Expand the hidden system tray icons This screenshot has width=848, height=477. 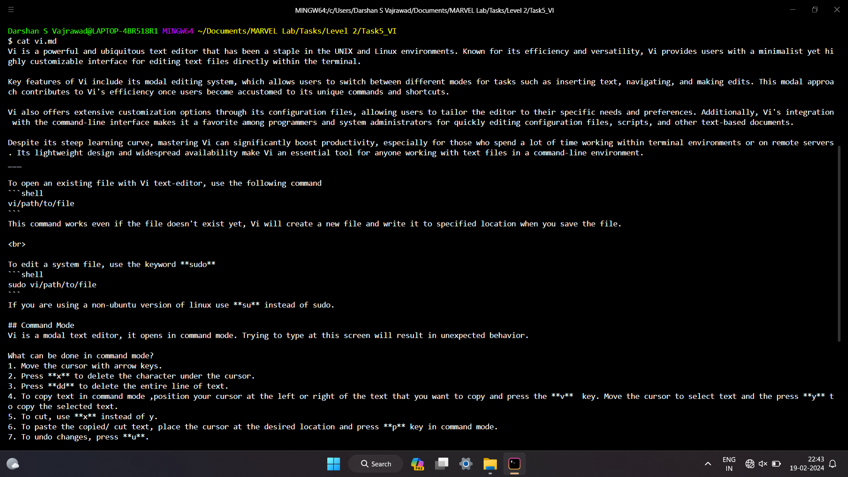pyautogui.click(x=708, y=464)
